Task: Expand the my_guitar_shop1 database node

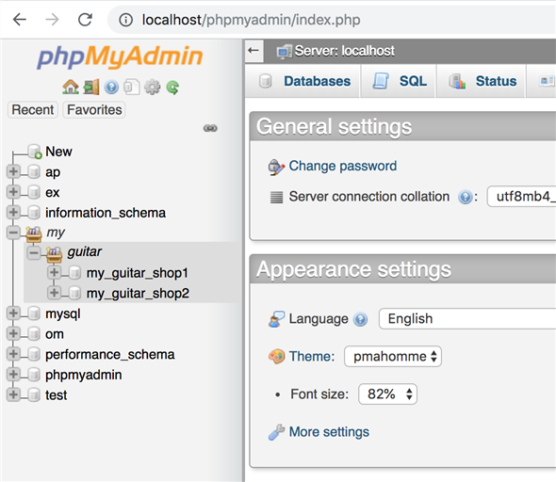Action: [55, 273]
